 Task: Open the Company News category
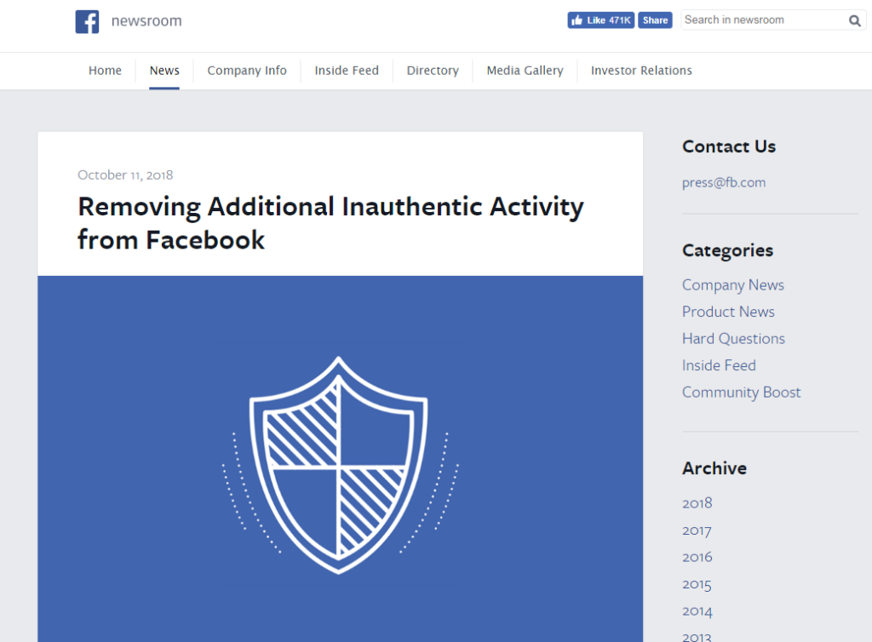coord(733,285)
